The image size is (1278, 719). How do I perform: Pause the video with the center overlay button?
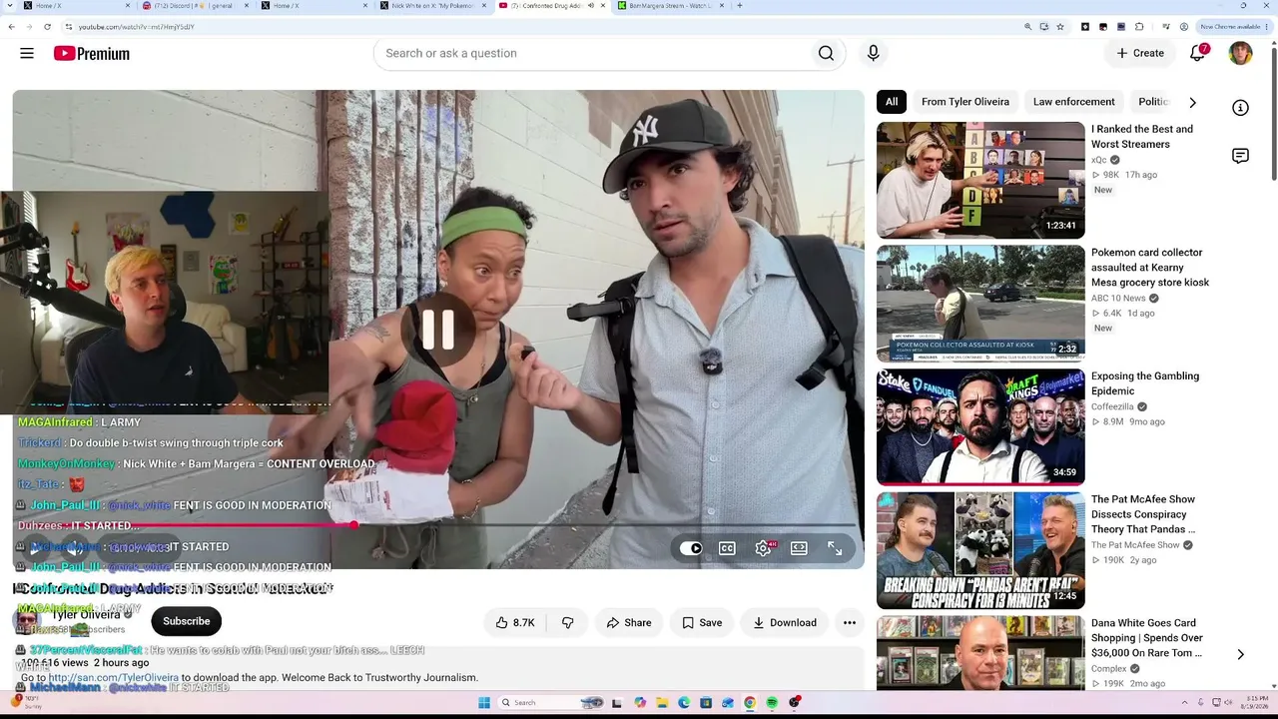tap(437, 330)
